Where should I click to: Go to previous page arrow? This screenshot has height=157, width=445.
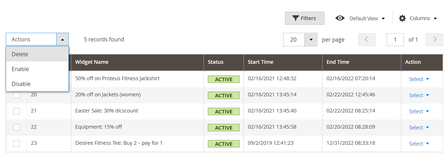tap(367, 40)
